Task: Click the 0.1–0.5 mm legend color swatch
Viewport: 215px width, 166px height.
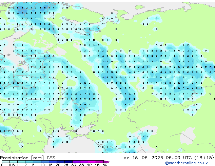Action: click(x=6, y=162)
